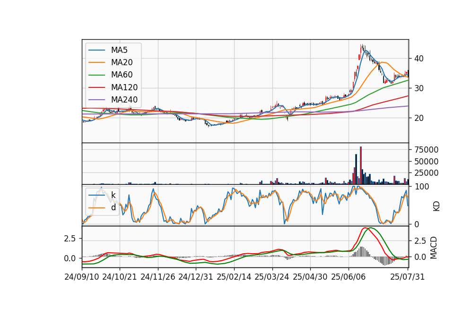Click the 25/06/06 date axis label
The height and width of the screenshot is (326, 454).
pos(349,277)
